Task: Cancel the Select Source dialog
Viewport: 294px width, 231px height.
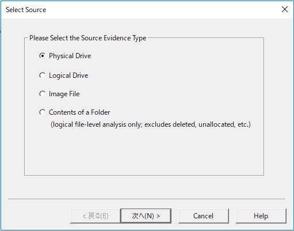Action: coord(204,216)
